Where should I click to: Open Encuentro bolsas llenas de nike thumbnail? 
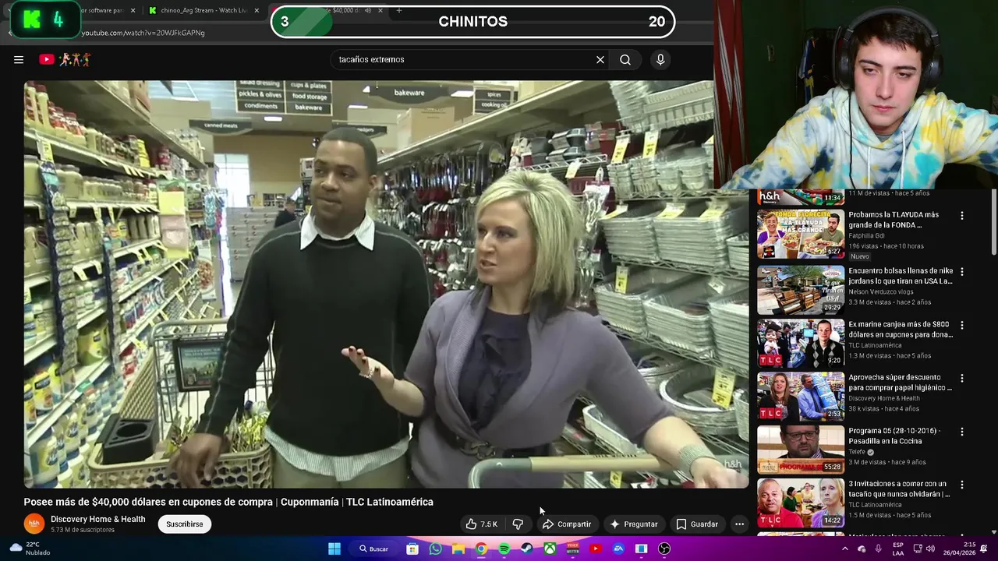click(x=801, y=290)
